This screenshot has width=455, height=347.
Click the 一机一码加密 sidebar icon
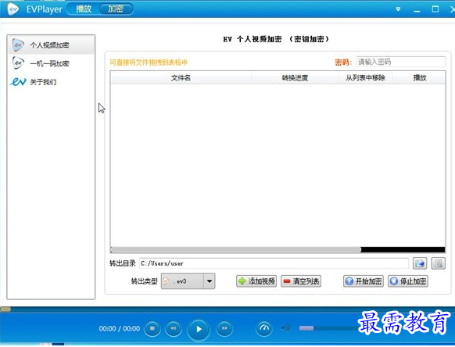pyautogui.click(x=18, y=63)
